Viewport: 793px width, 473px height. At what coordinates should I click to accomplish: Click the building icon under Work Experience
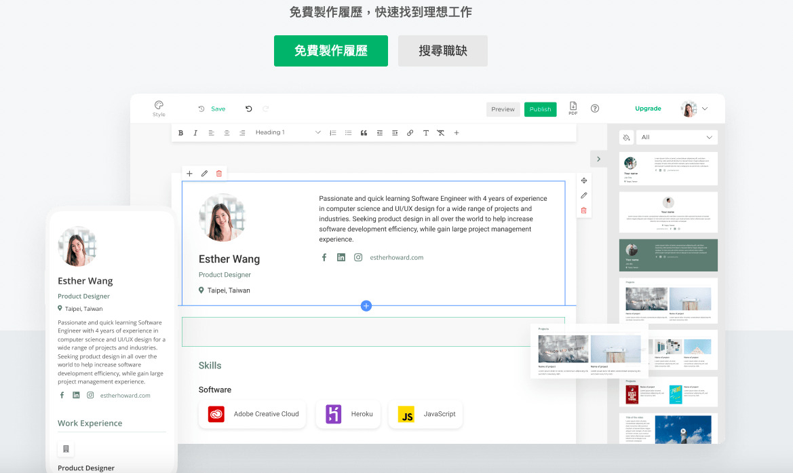[66, 449]
